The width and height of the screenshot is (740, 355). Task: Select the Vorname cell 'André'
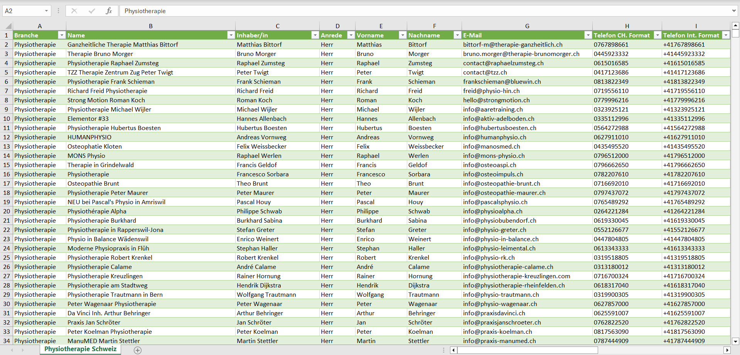381,267
